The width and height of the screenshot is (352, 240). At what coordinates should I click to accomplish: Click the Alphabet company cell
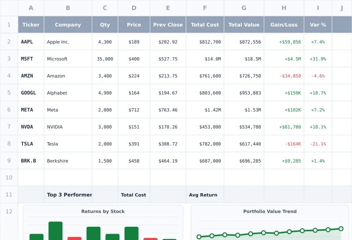[x=68, y=93]
